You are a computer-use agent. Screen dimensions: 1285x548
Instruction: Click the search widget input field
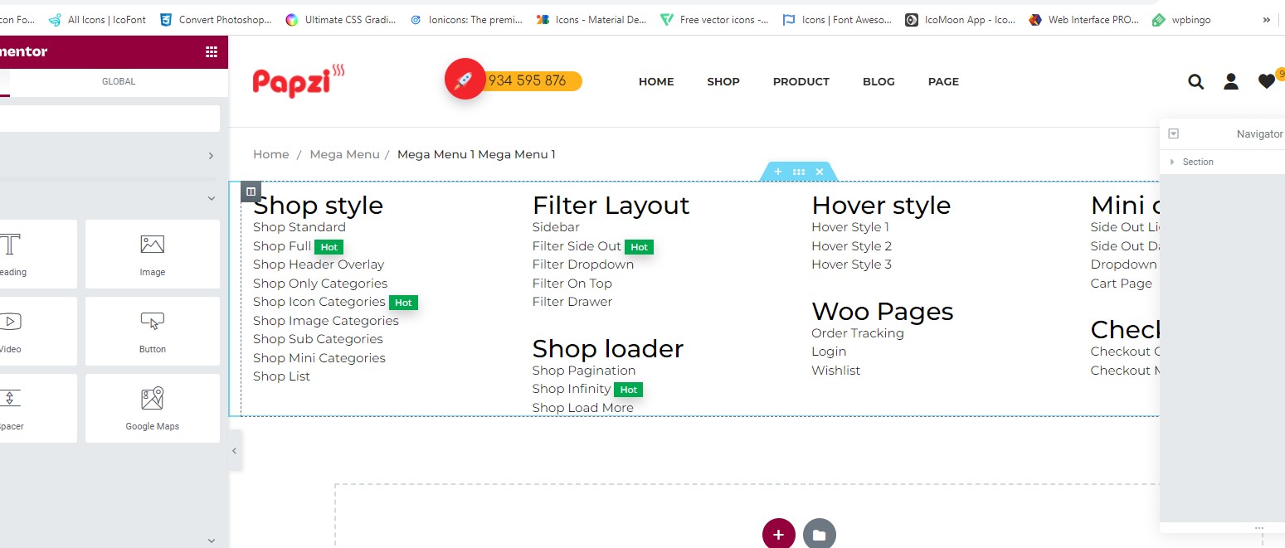point(108,119)
